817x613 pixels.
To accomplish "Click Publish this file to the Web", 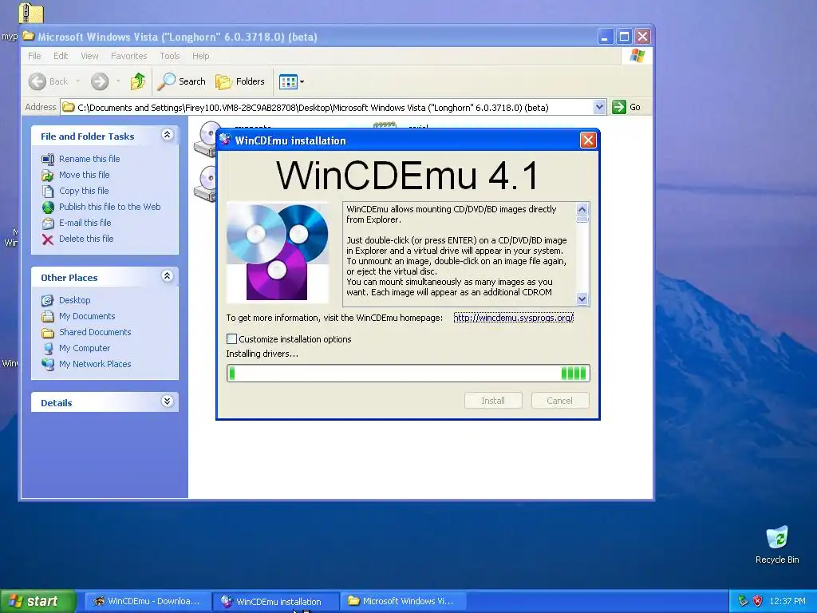I will click(x=109, y=207).
